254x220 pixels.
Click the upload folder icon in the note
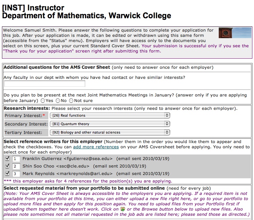tap(123, 209)
